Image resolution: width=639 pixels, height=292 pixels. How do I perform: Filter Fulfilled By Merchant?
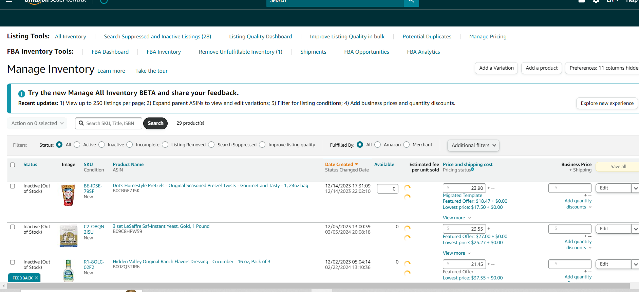(x=407, y=145)
